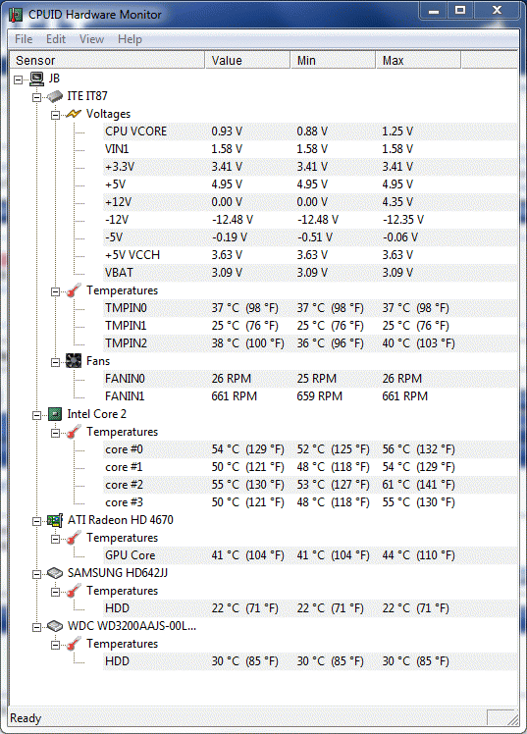Select the core #2 row
The height and width of the screenshot is (734, 527).
coord(310,485)
